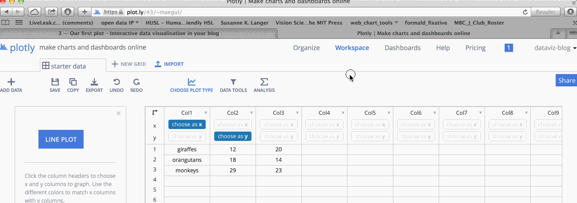Click the browser add-bookmark plus button
577x203 pixels.
(84, 12)
